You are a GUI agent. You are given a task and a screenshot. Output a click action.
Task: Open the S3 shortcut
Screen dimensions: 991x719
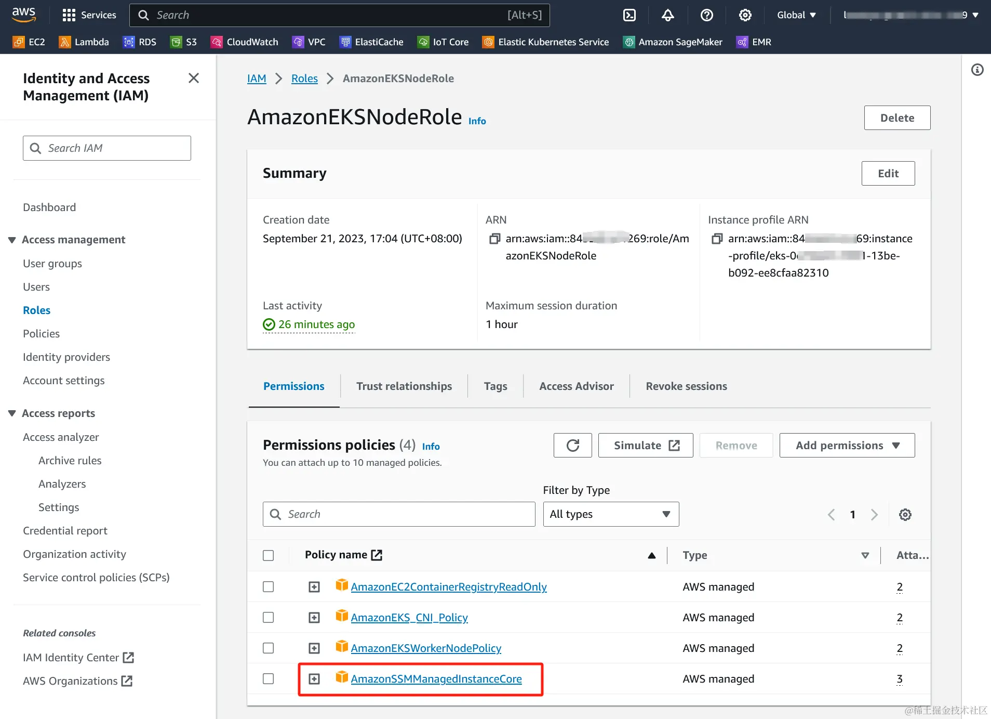coord(184,42)
